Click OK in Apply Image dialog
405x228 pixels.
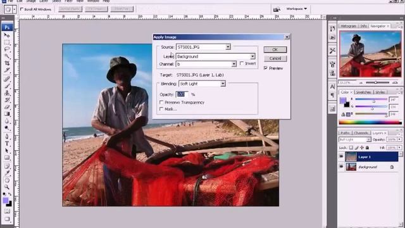pyautogui.click(x=275, y=49)
